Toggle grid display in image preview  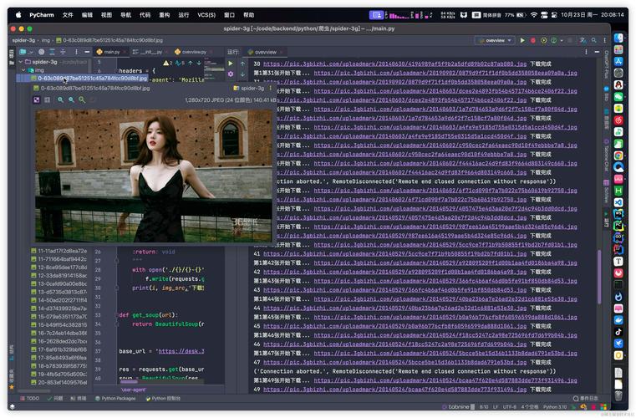tap(47, 99)
